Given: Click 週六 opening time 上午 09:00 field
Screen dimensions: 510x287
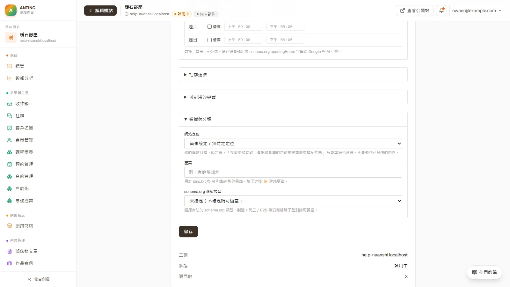Looking at the screenshot, I should [x=243, y=27].
